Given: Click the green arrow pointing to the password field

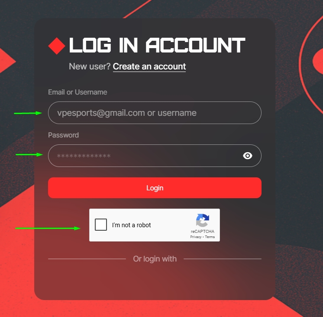Looking at the screenshot, I should [x=29, y=154].
